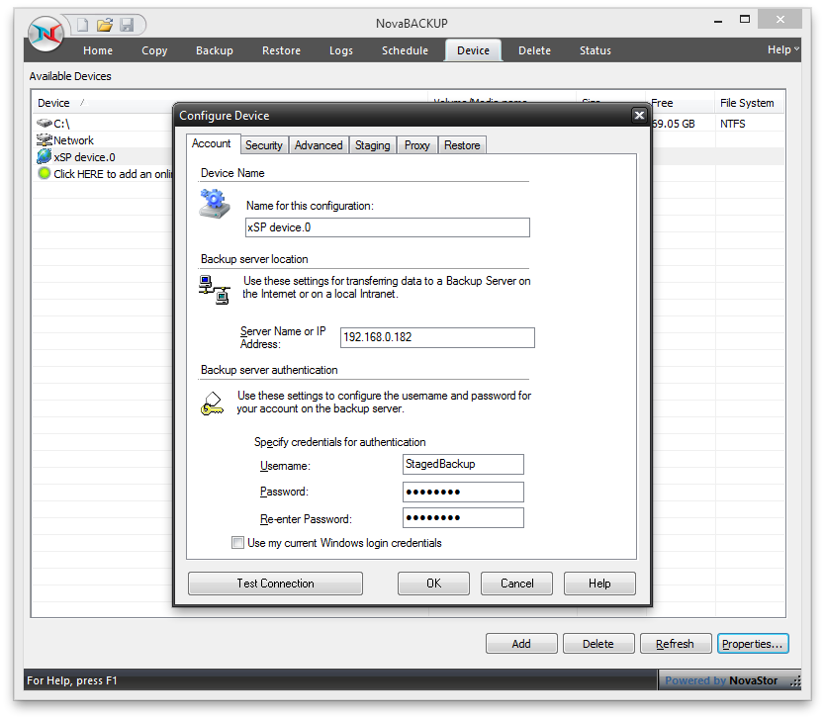This screenshot has height=720, width=825.
Task: Open the Home tab
Action: (x=98, y=50)
